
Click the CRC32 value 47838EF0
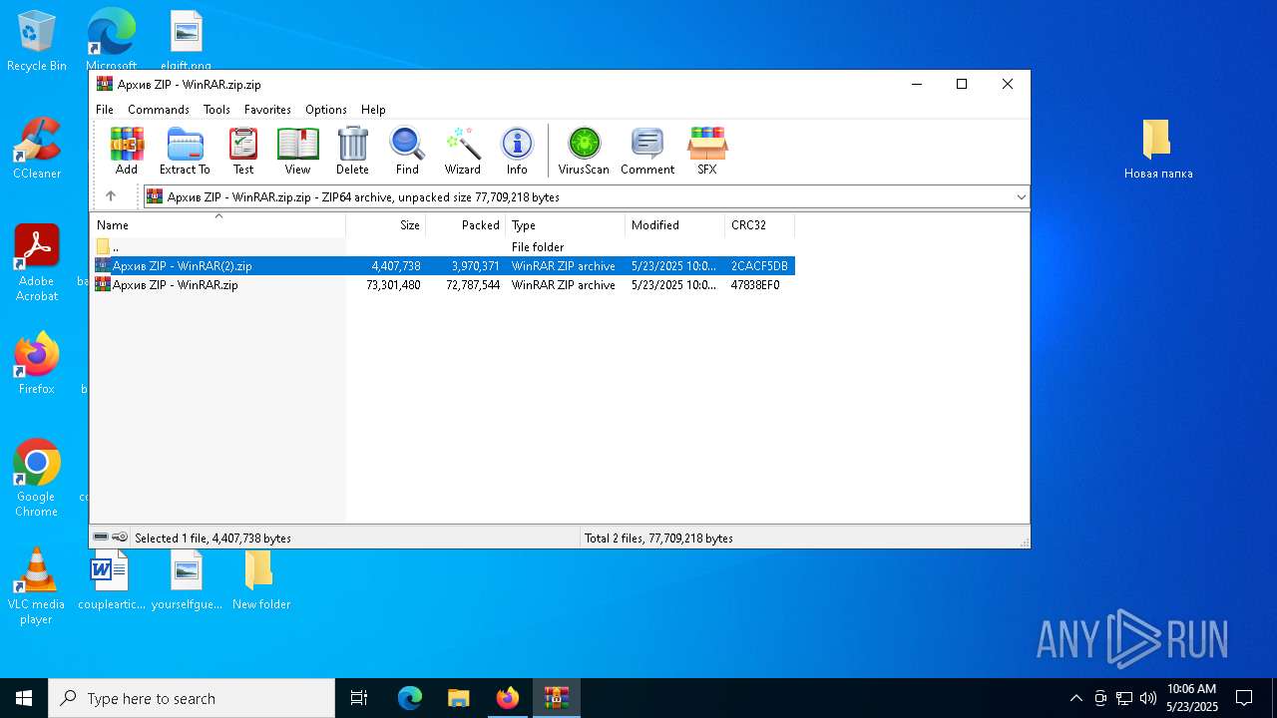755,285
